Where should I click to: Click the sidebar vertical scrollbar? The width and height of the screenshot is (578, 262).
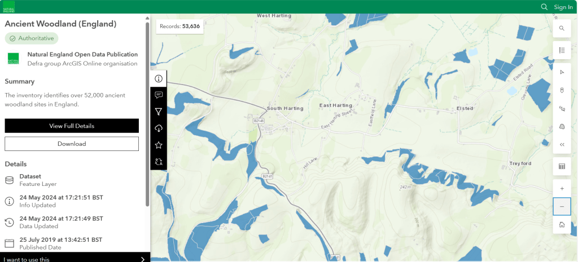(147, 113)
